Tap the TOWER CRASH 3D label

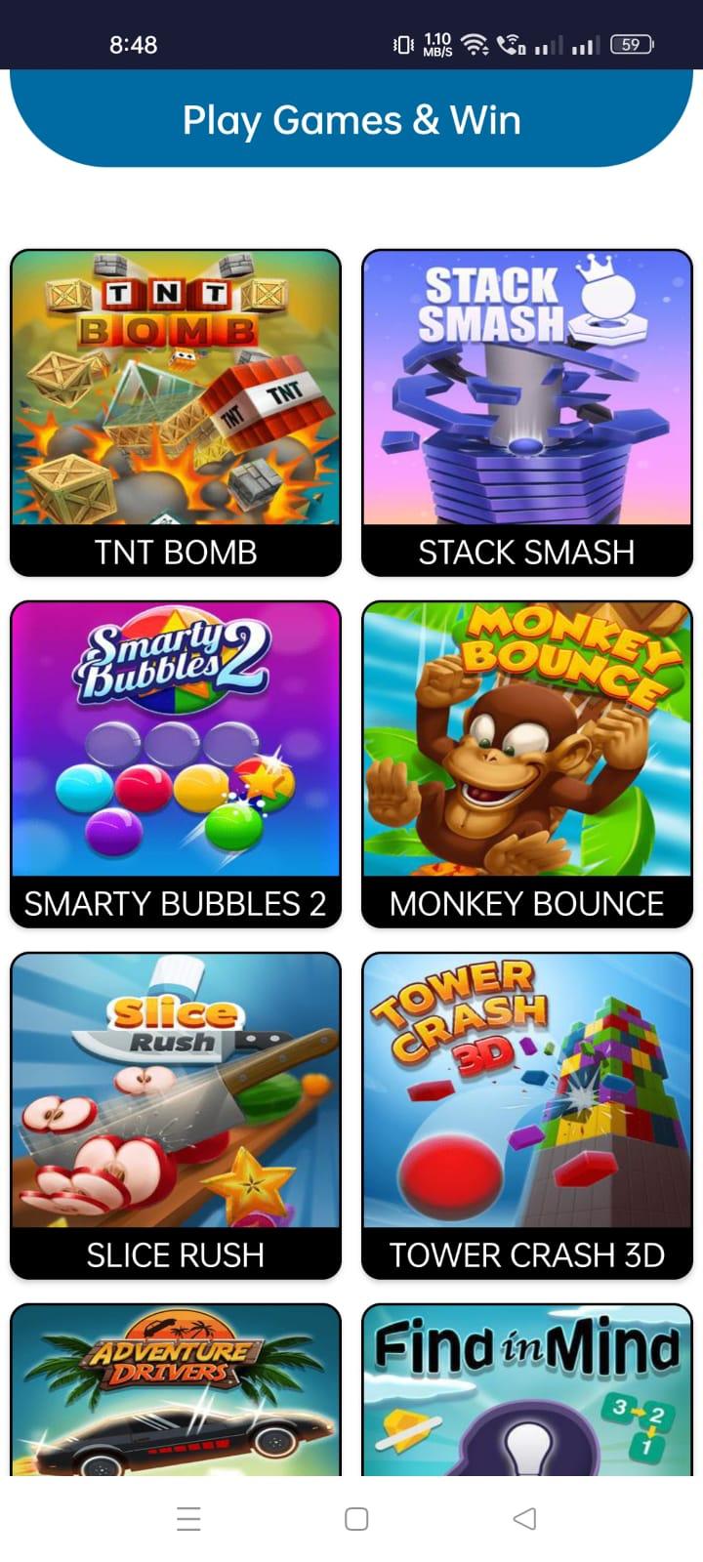pyautogui.click(x=527, y=1255)
